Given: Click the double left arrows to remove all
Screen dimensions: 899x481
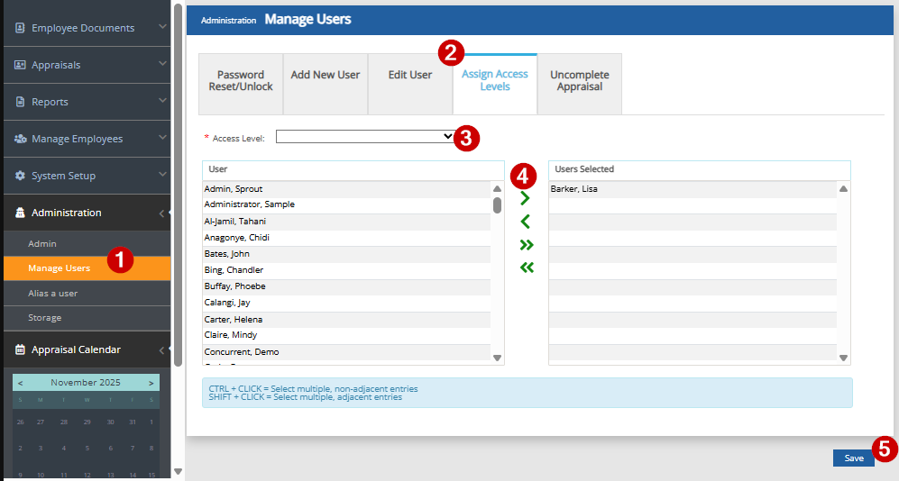Looking at the screenshot, I should (x=527, y=268).
